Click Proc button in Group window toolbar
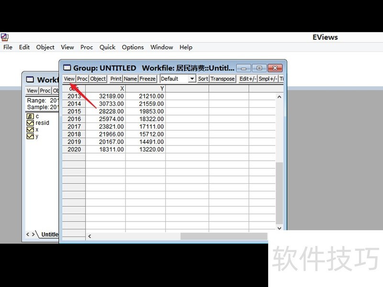383x287 pixels. pos(82,79)
